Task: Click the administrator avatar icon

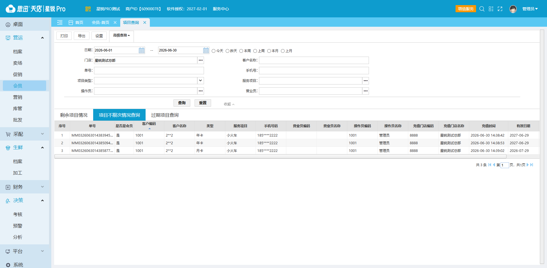Action: click(513, 9)
